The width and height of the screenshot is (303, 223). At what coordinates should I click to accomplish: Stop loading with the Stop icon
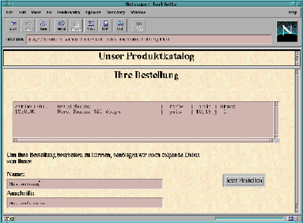click(139, 25)
